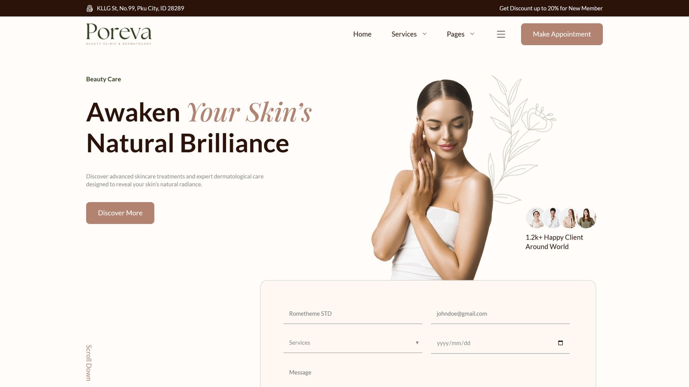689x387 pixels.
Task: Click the first happy client avatar
Action: (536, 218)
